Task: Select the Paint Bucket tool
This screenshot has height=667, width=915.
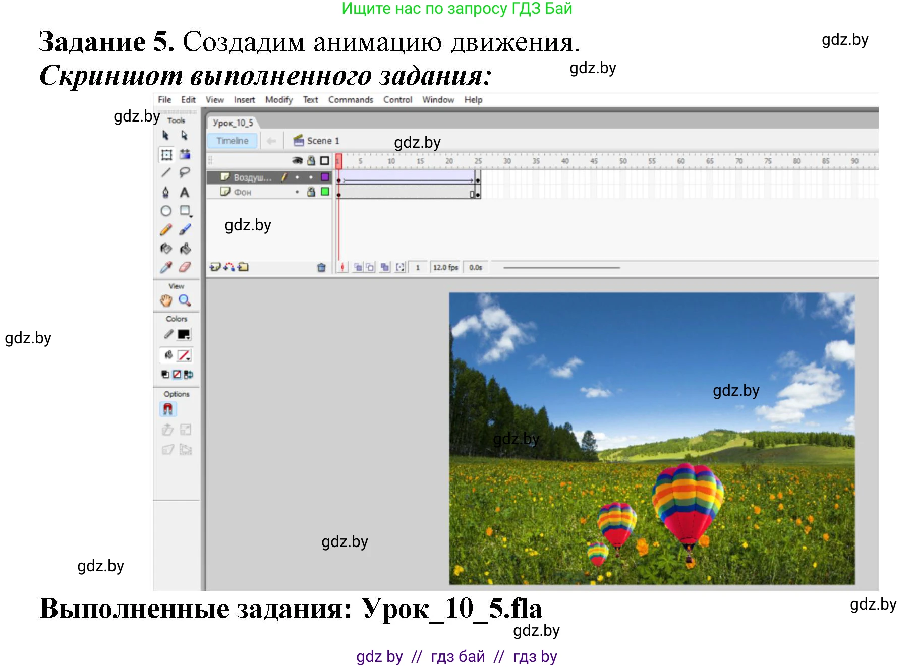Action: [185, 249]
